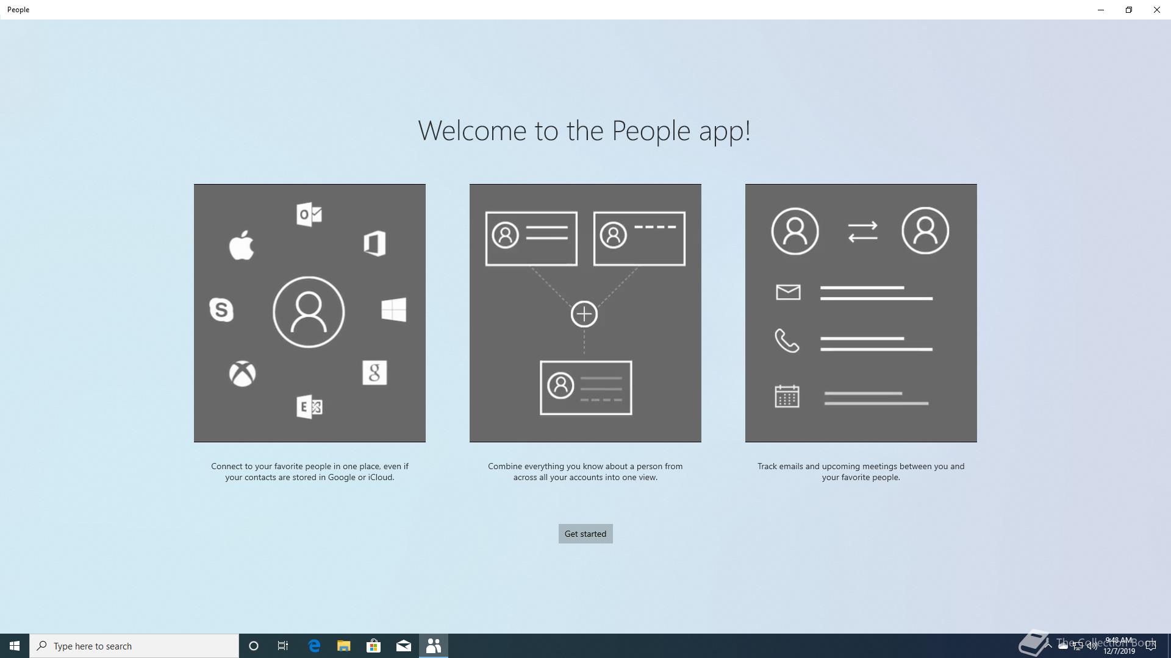Click the phone handset icon
The height and width of the screenshot is (658, 1171).
point(787,341)
